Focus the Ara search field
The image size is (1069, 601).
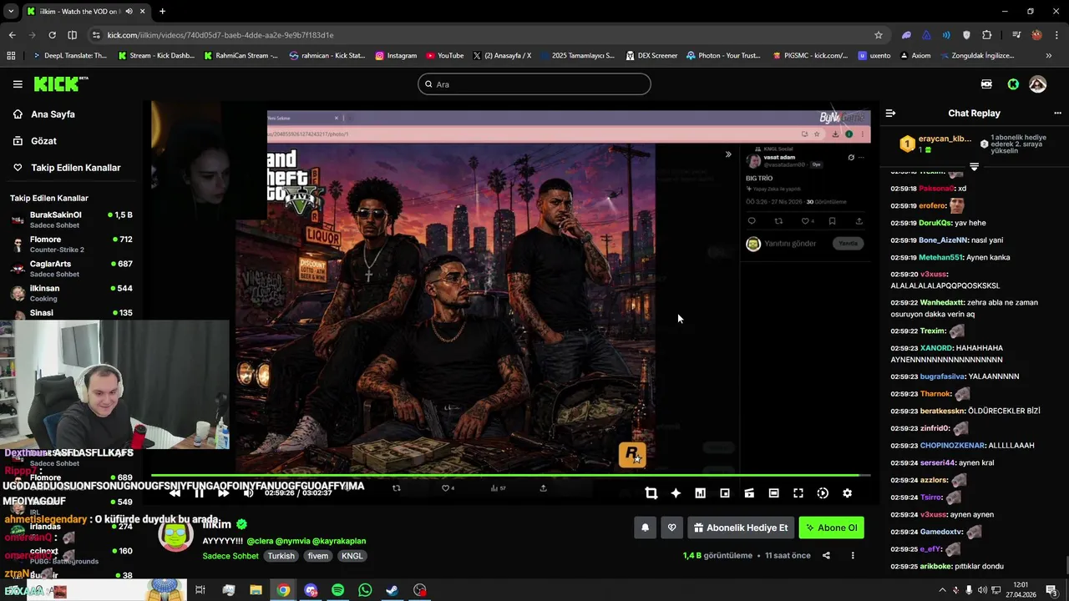(x=534, y=84)
